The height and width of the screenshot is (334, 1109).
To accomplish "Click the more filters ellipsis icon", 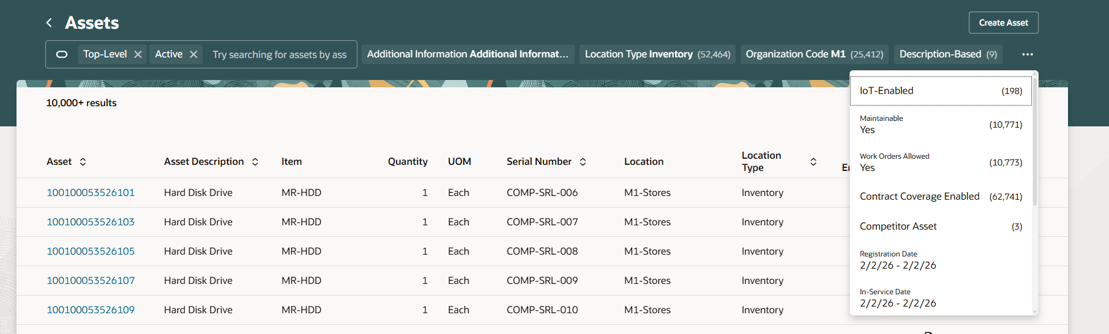I will 1028,54.
